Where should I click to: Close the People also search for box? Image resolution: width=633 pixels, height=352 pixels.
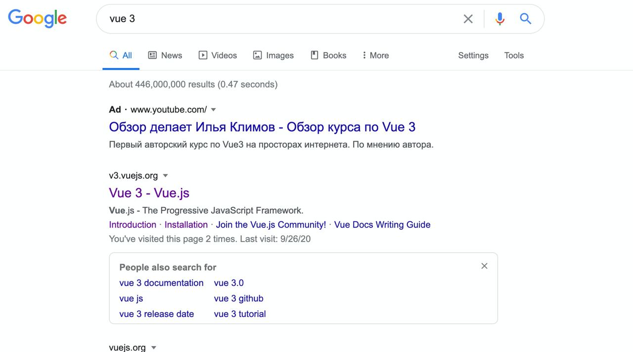[x=484, y=266]
